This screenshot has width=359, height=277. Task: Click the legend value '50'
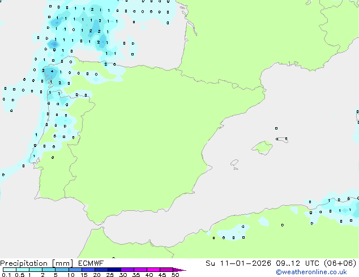tap(175, 275)
